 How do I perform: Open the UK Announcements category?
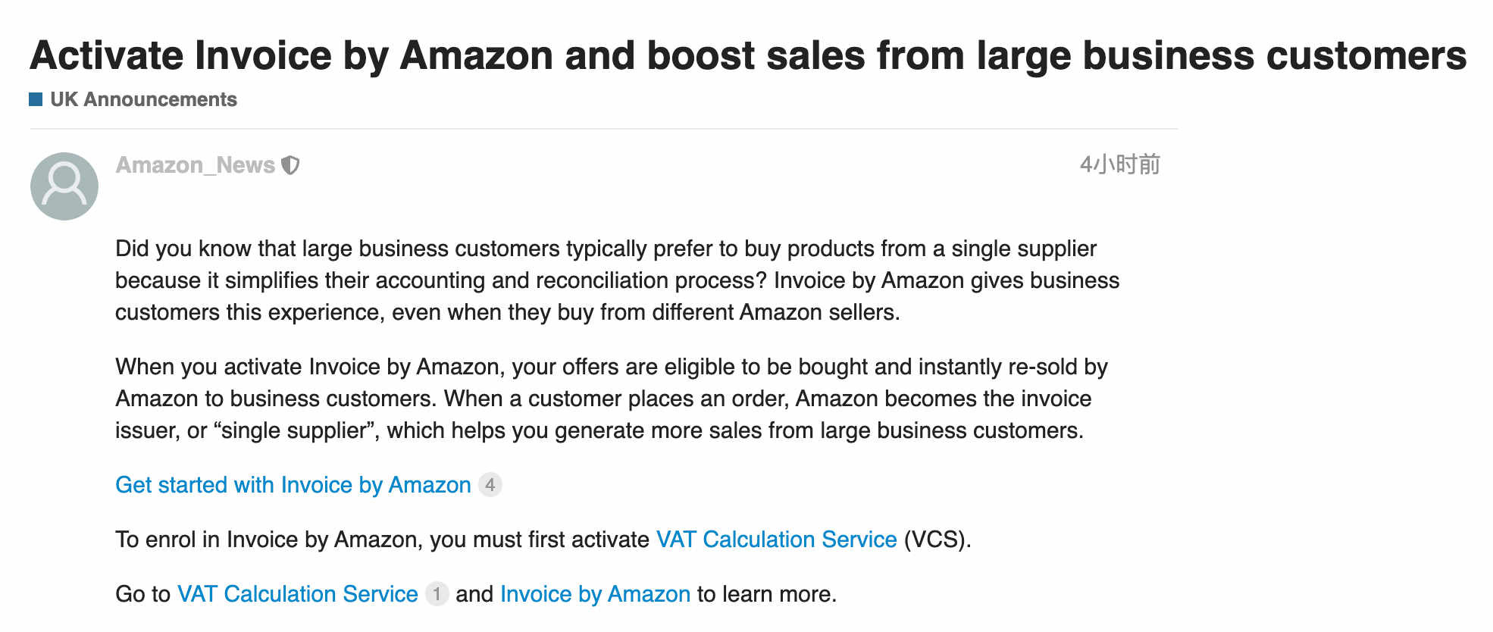point(143,99)
